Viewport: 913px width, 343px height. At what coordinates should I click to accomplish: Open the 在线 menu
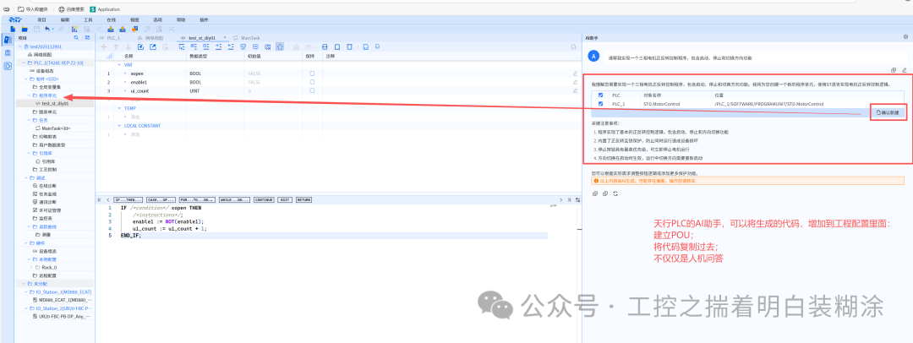[112, 19]
